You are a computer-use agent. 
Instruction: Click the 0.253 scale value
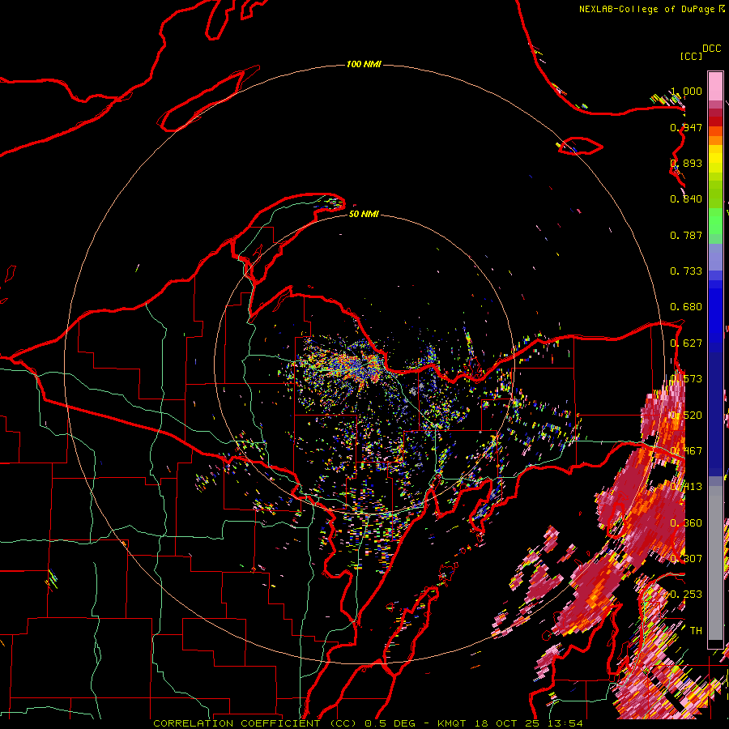pyautogui.click(x=686, y=595)
